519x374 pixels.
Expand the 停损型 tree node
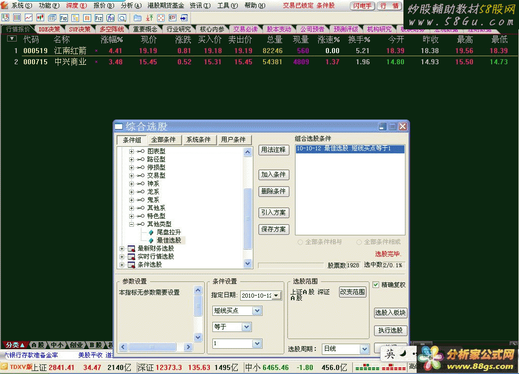coord(131,168)
